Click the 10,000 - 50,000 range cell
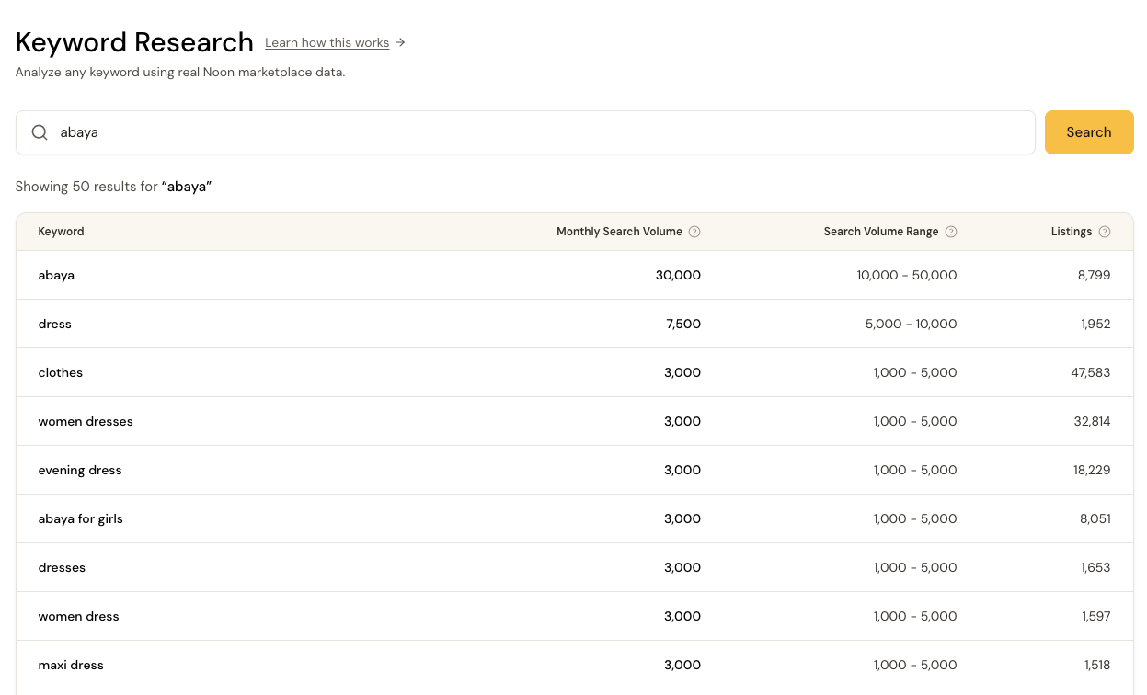Viewport: 1147px width, 695px height. point(907,275)
